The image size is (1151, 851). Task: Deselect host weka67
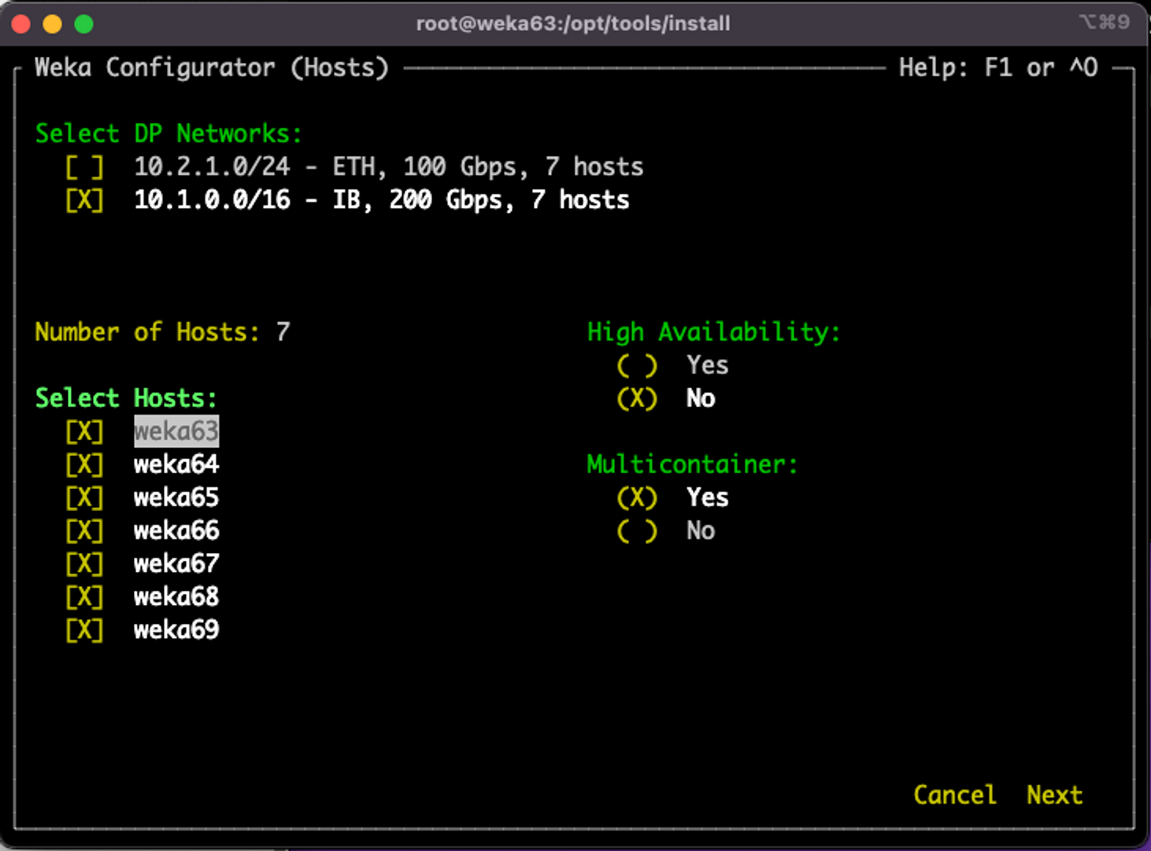click(84, 564)
